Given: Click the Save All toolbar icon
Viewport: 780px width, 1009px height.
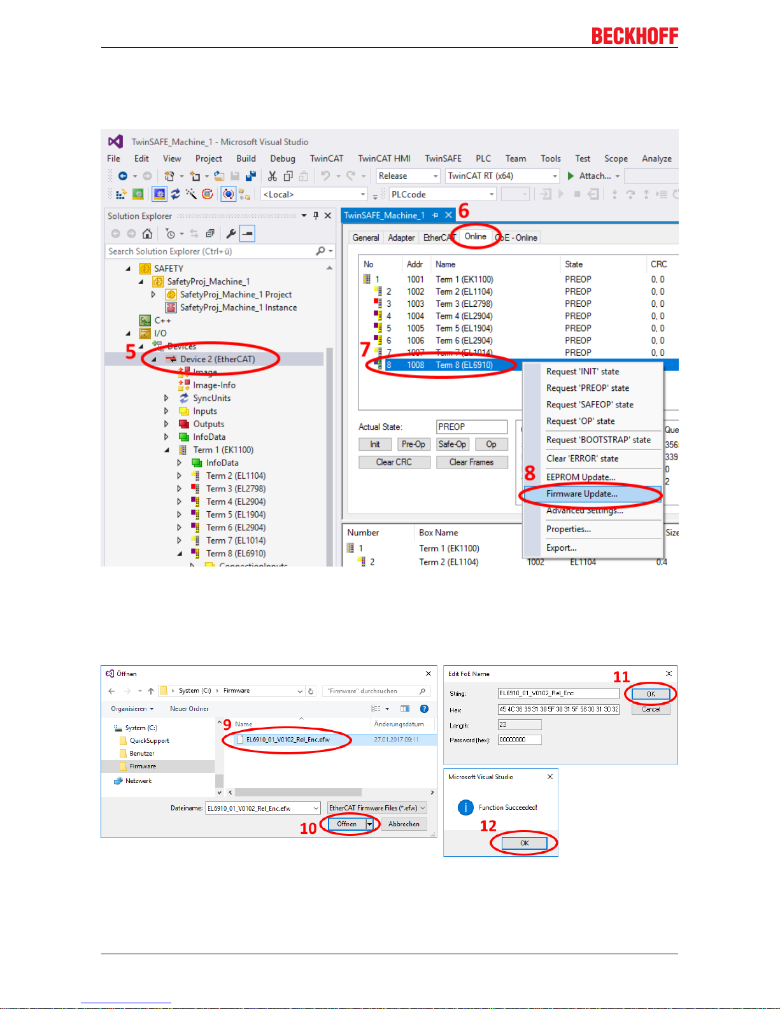Looking at the screenshot, I should click(x=251, y=176).
